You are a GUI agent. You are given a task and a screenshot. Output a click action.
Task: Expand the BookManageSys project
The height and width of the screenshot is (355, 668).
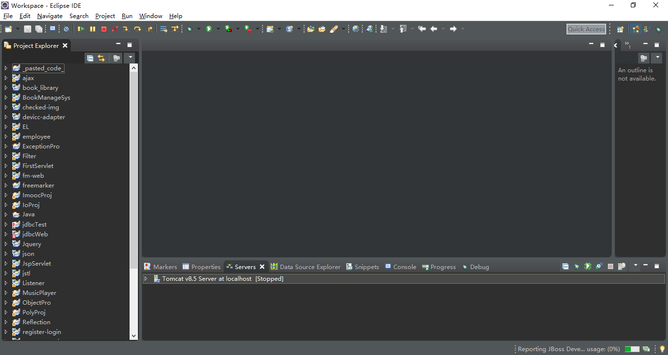[x=6, y=98]
